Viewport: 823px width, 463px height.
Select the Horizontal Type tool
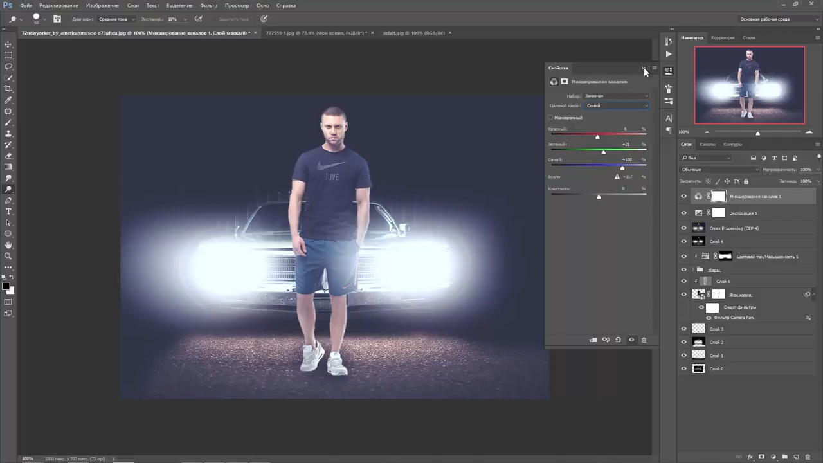tap(8, 212)
